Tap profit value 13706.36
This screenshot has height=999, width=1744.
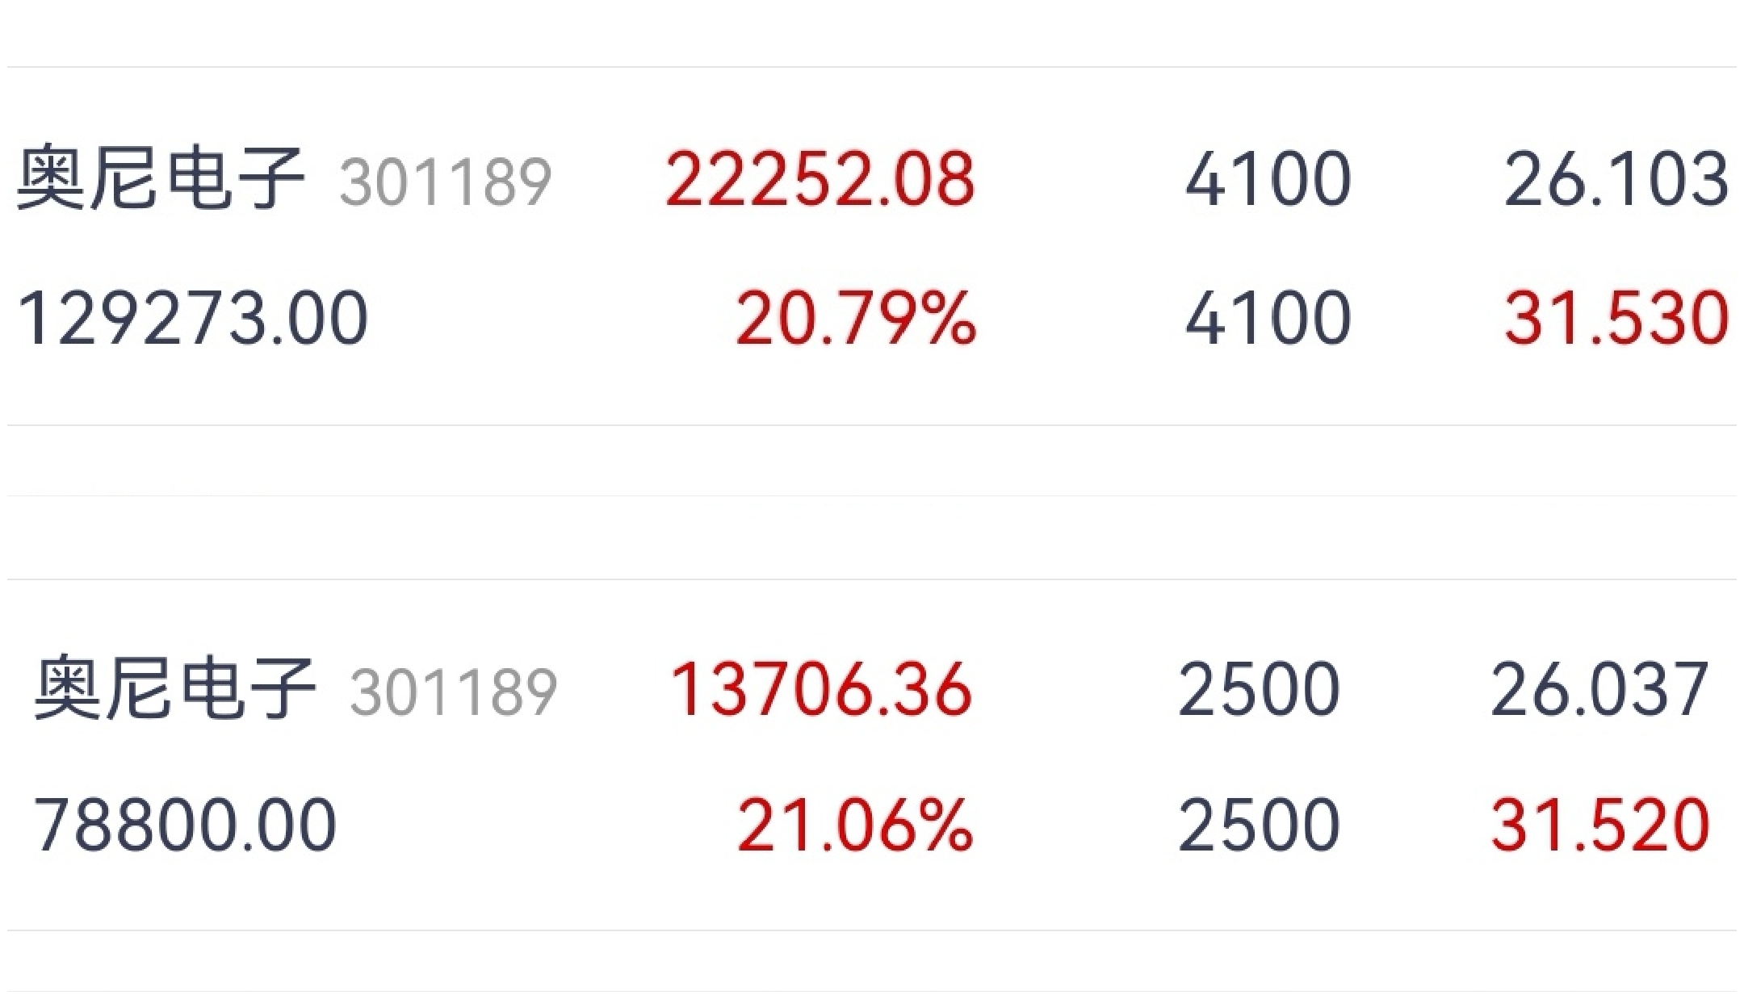click(x=821, y=689)
